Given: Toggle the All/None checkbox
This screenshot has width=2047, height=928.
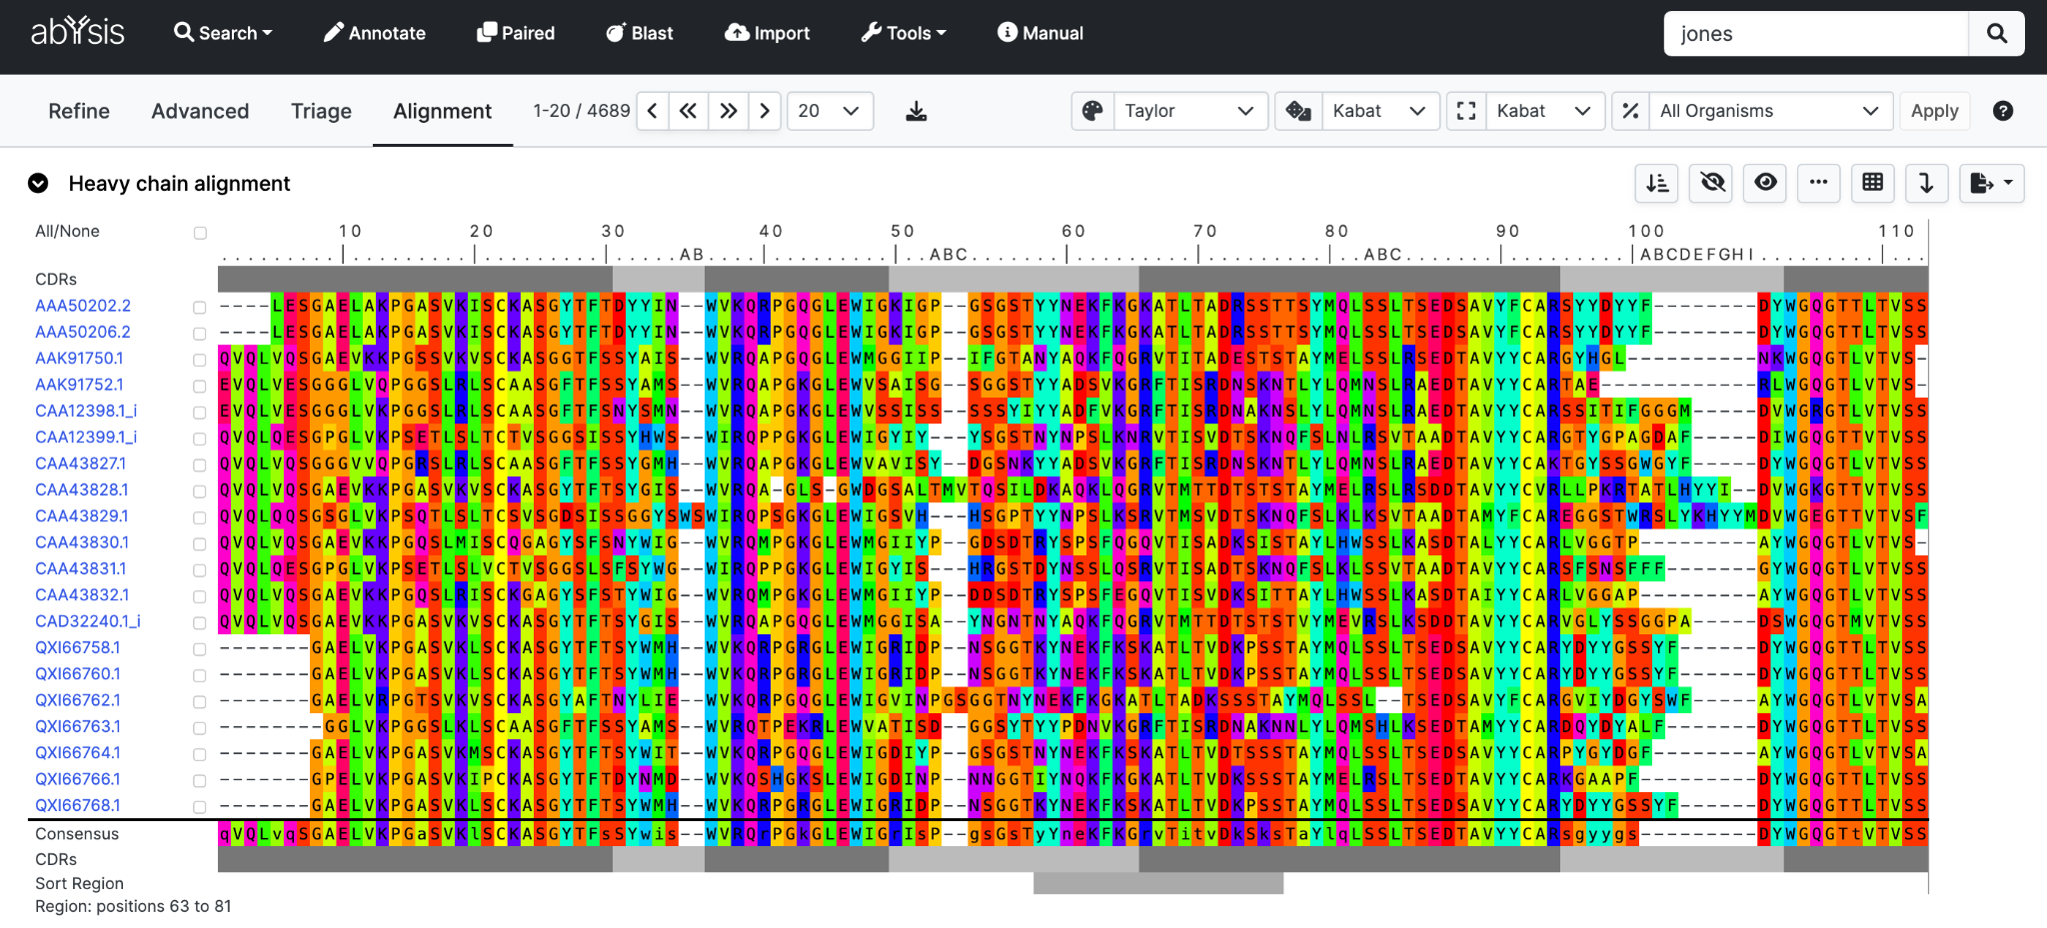Looking at the screenshot, I should [200, 233].
